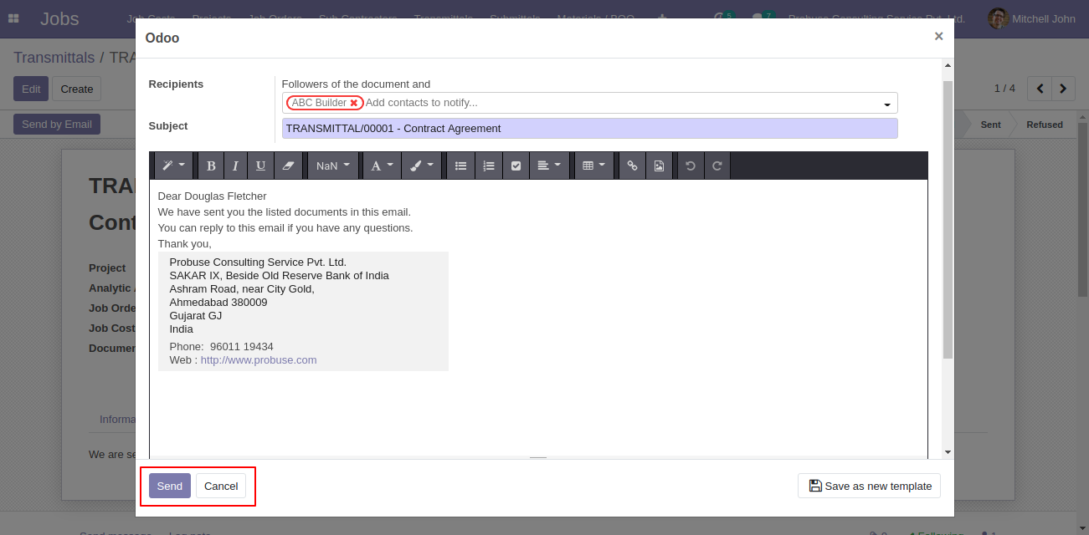Click the 'Ahmedabad 380009' address line
The width and height of the screenshot is (1089, 535).
coord(218,303)
